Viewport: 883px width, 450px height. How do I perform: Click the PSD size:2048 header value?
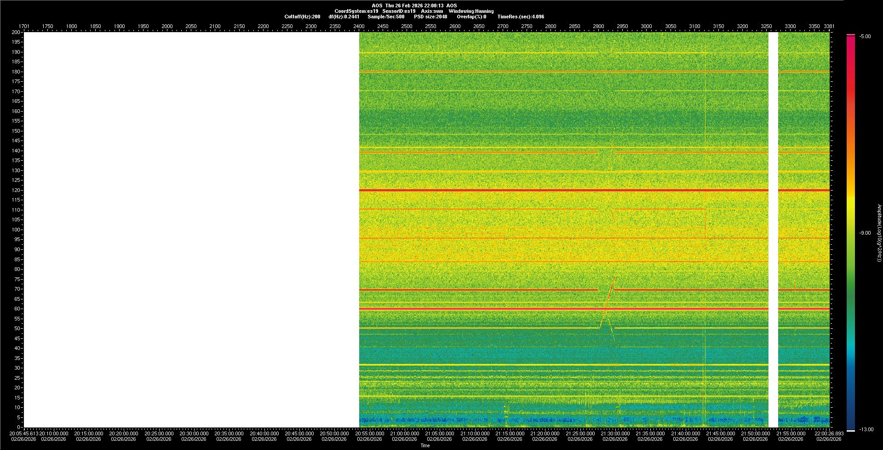(430, 17)
